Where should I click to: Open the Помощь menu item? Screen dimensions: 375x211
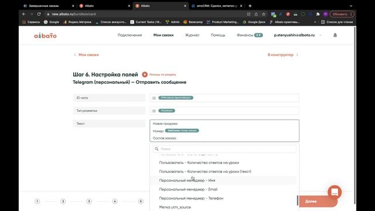coord(218,35)
